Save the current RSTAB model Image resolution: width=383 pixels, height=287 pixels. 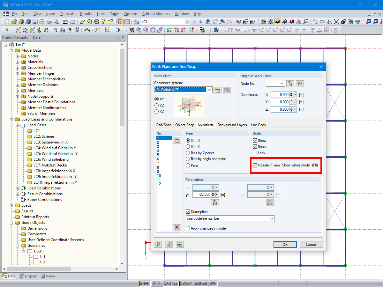pos(34,22)
